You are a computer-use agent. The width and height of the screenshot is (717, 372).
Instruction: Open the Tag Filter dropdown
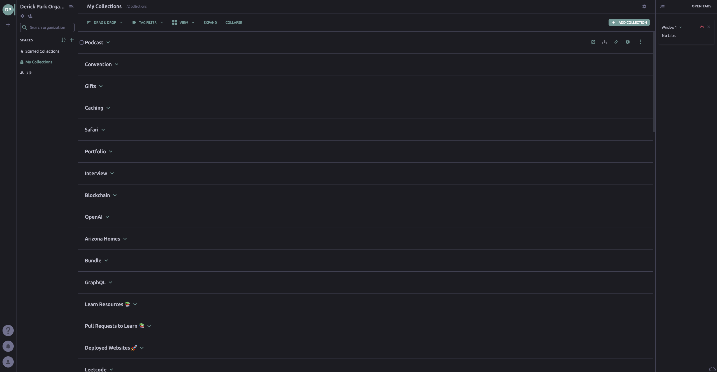click(148, 23)
